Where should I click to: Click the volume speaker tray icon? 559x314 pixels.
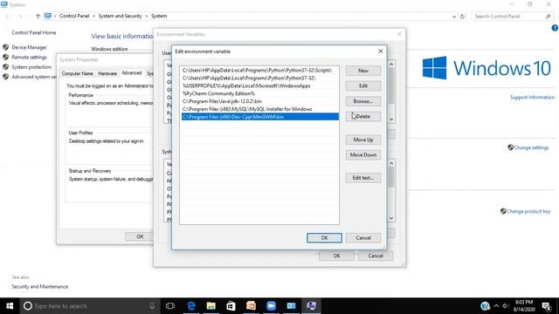(505, 306)
